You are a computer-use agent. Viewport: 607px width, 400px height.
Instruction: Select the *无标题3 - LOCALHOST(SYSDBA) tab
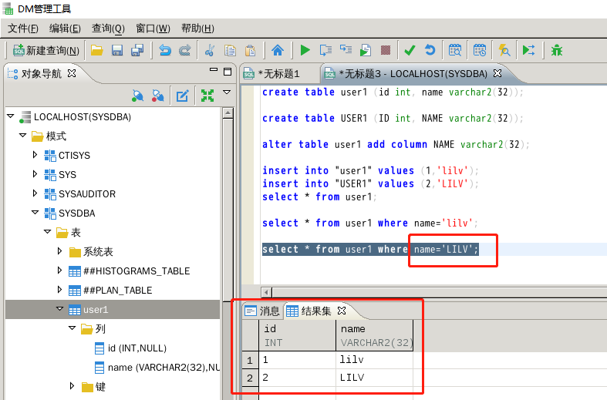tap(406, 73)
